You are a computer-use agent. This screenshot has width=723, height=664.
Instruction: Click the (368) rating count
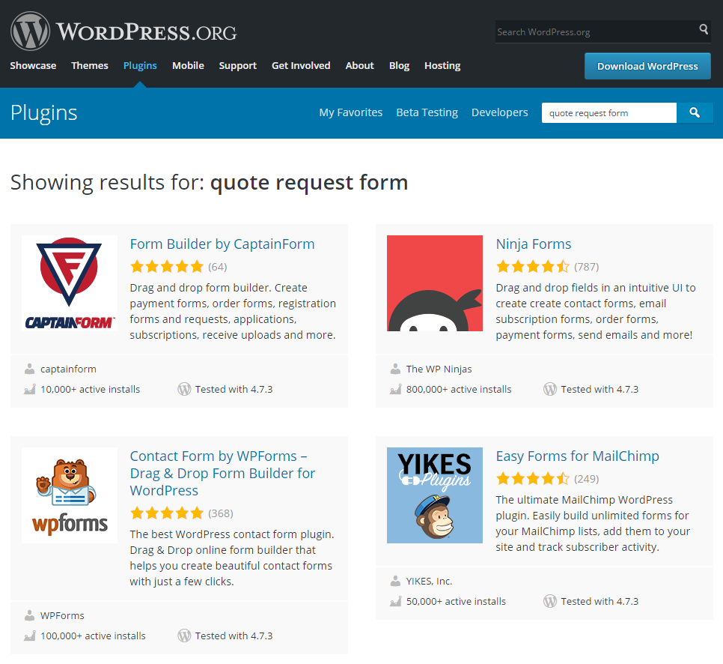click(x=221, y=513)
